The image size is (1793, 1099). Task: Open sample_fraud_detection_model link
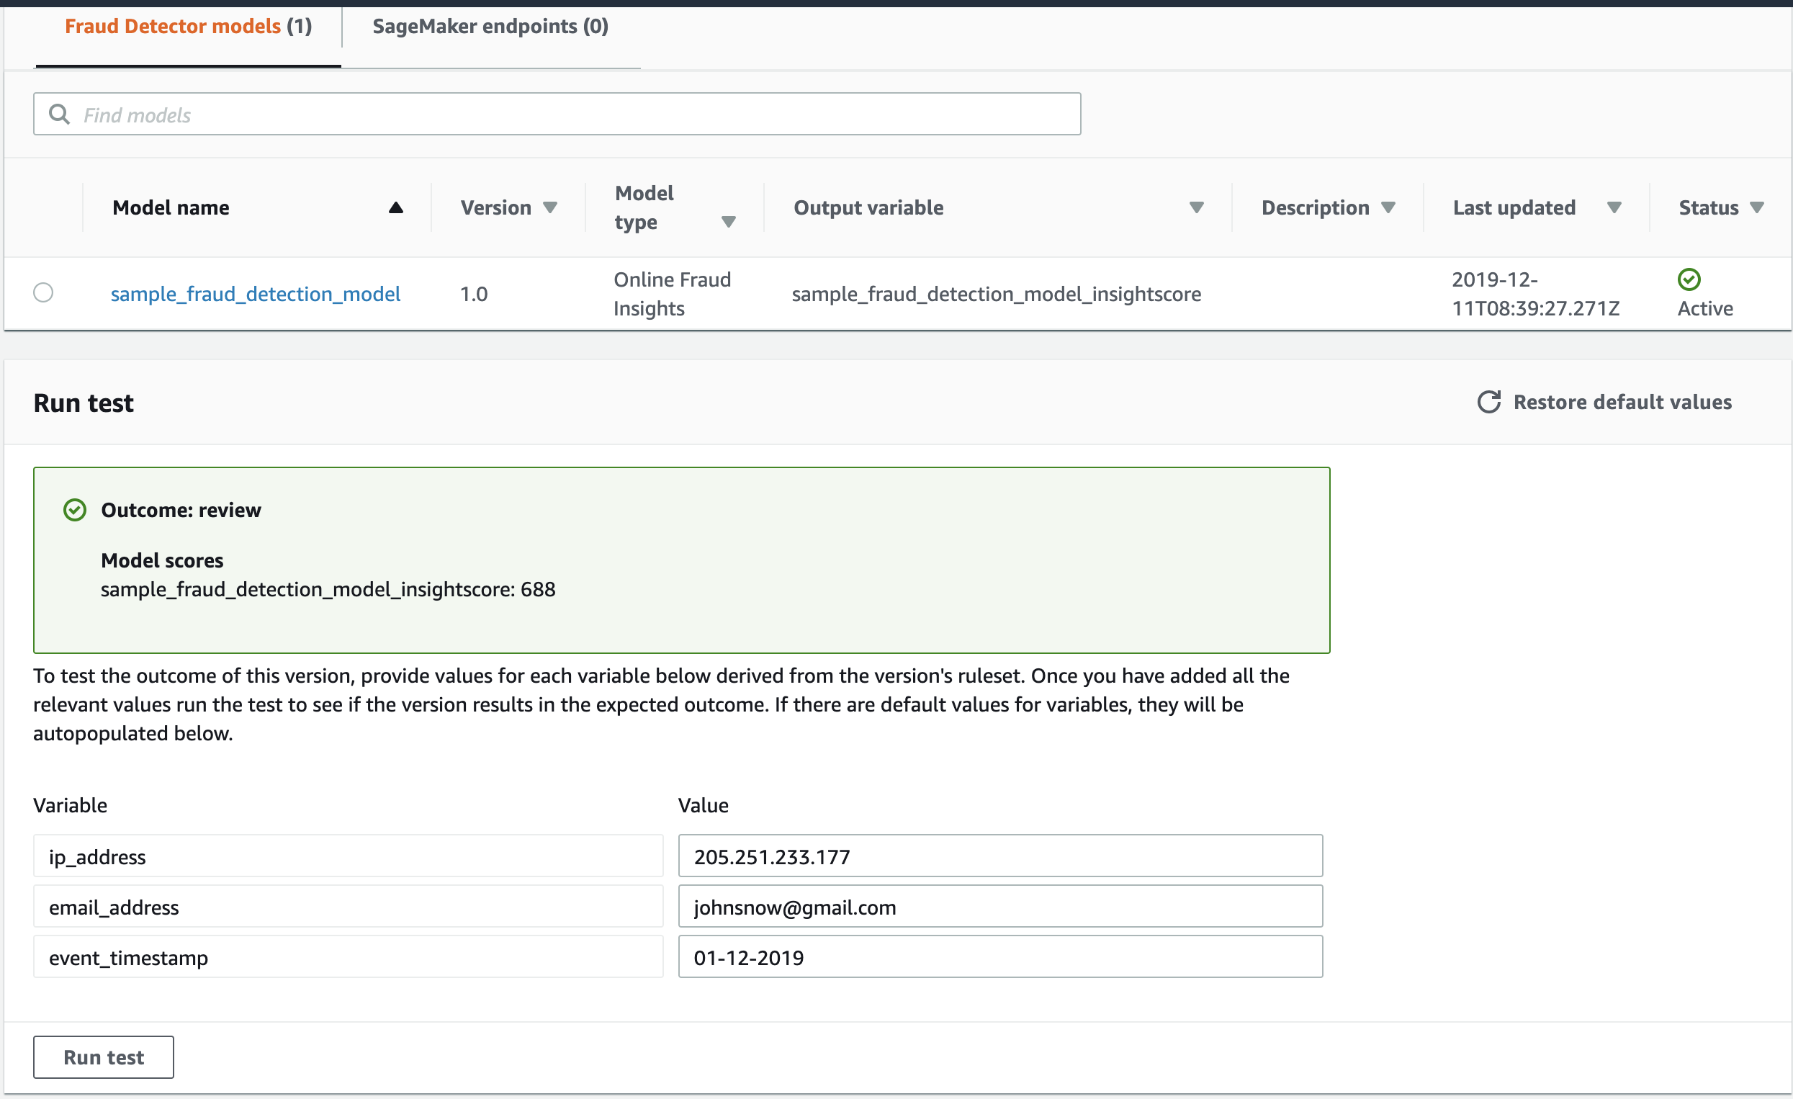256,294
